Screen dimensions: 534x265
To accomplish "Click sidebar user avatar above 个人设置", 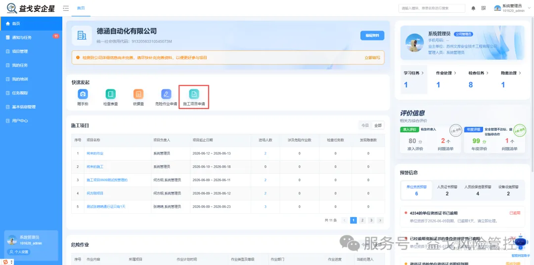I will pyautogui.click(x=12, y=240).
